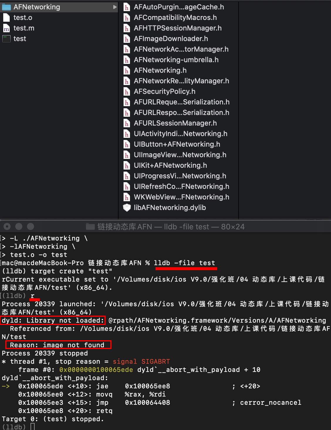Select libAFNetworking.dylib library icon
Screen dimensions: 331x430
[x=127, y=208]
